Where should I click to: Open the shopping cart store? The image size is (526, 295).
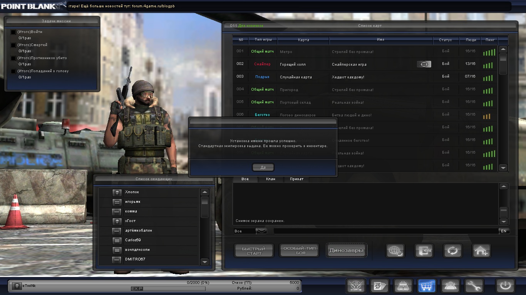click(427, 286)
